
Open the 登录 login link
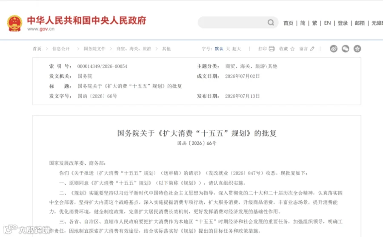click(343, 23)
